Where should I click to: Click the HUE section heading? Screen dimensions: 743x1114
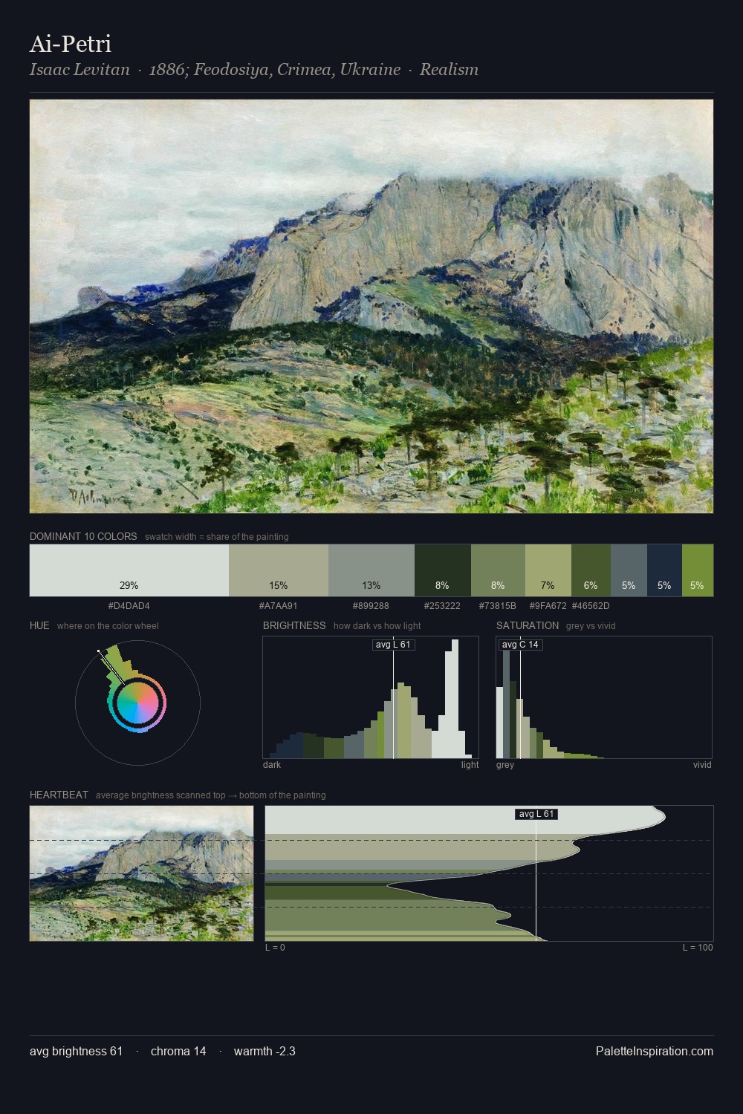coord(39,625)
